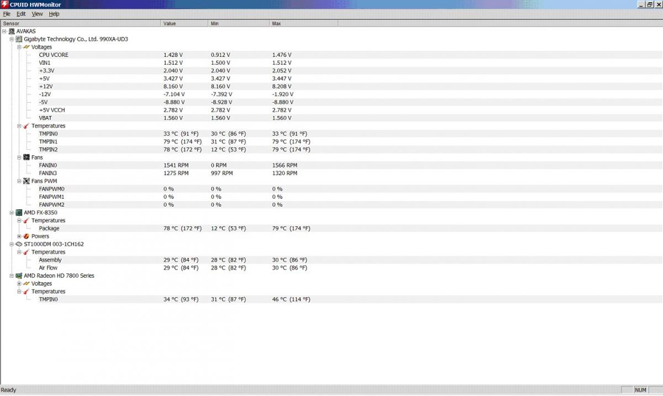Select the FANIN3 fan row

[331, 173]
